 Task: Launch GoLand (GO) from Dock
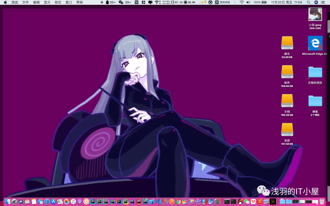pos(112,202)
